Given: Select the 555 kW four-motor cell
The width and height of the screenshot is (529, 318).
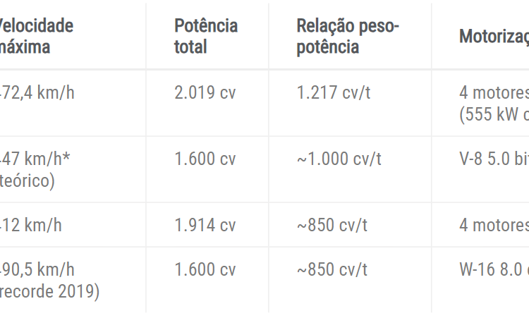Looking at the screenshot, I should point(492,103).
